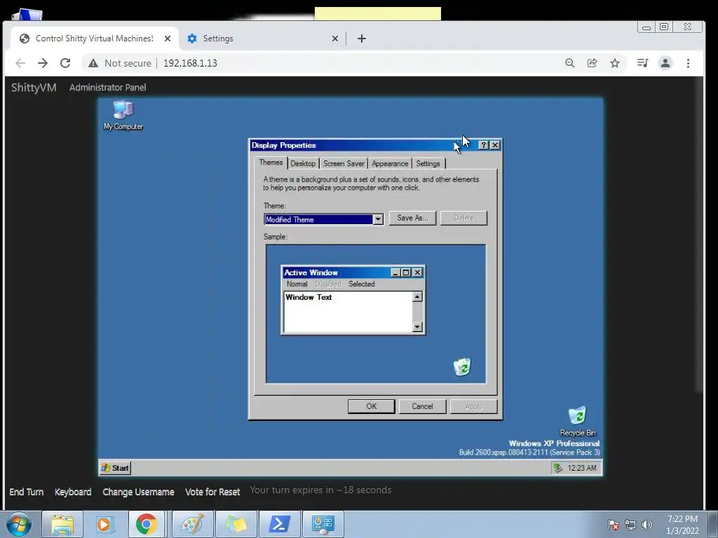
Task: Open the Administrator Panel link
Action: click(107, 88)
